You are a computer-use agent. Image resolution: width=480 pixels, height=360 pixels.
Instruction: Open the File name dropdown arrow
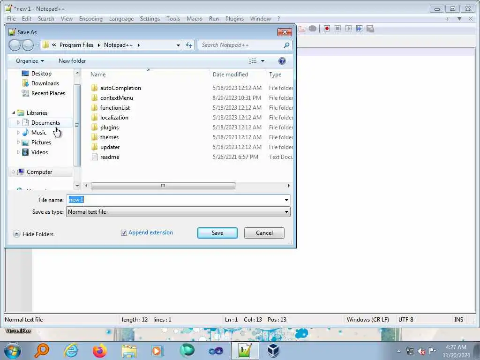point(286,200)
